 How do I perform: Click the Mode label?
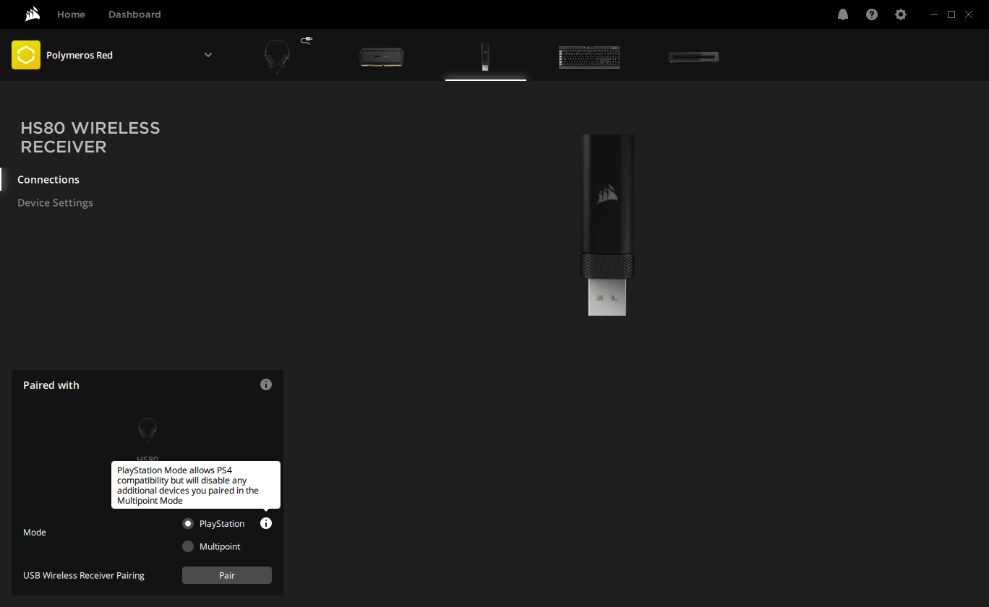click(35, 533)
